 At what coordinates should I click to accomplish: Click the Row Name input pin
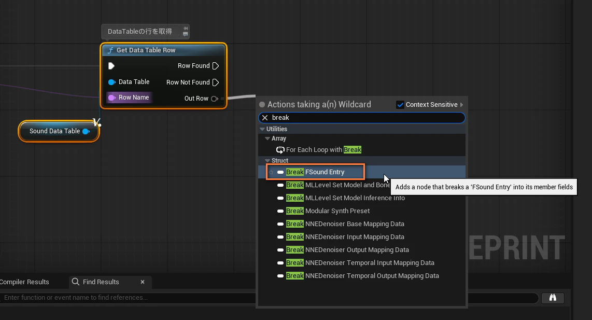[x=112, y=98]
